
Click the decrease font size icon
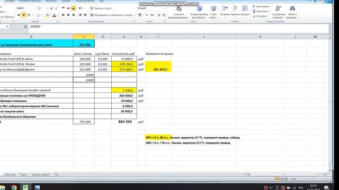[56, 8]
